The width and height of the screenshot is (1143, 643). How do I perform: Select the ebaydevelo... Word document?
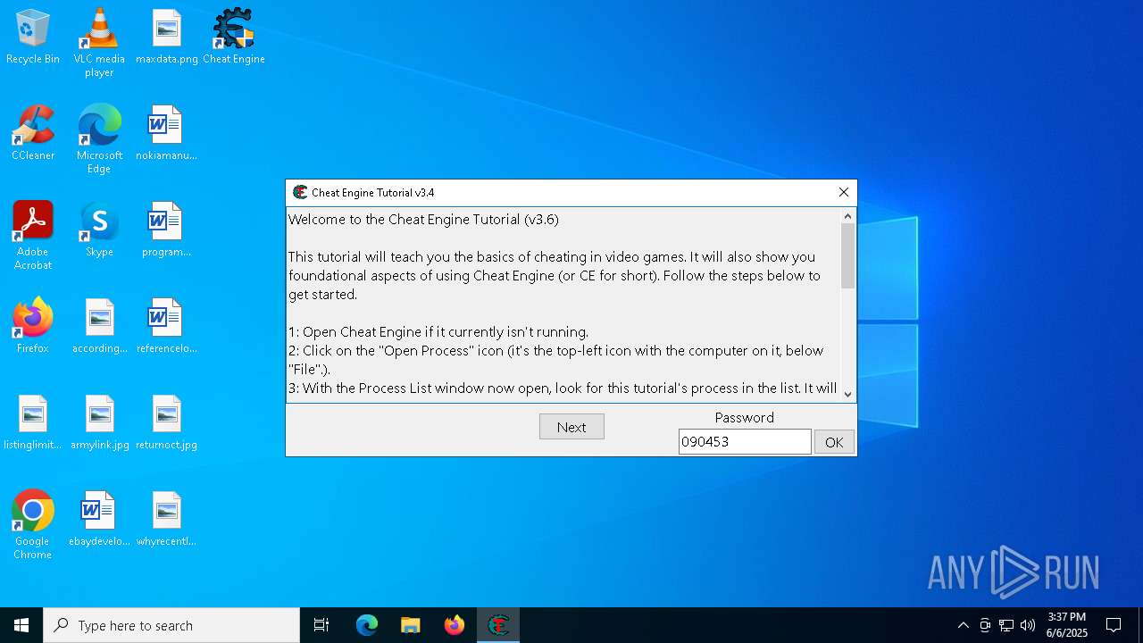point(99,519)
